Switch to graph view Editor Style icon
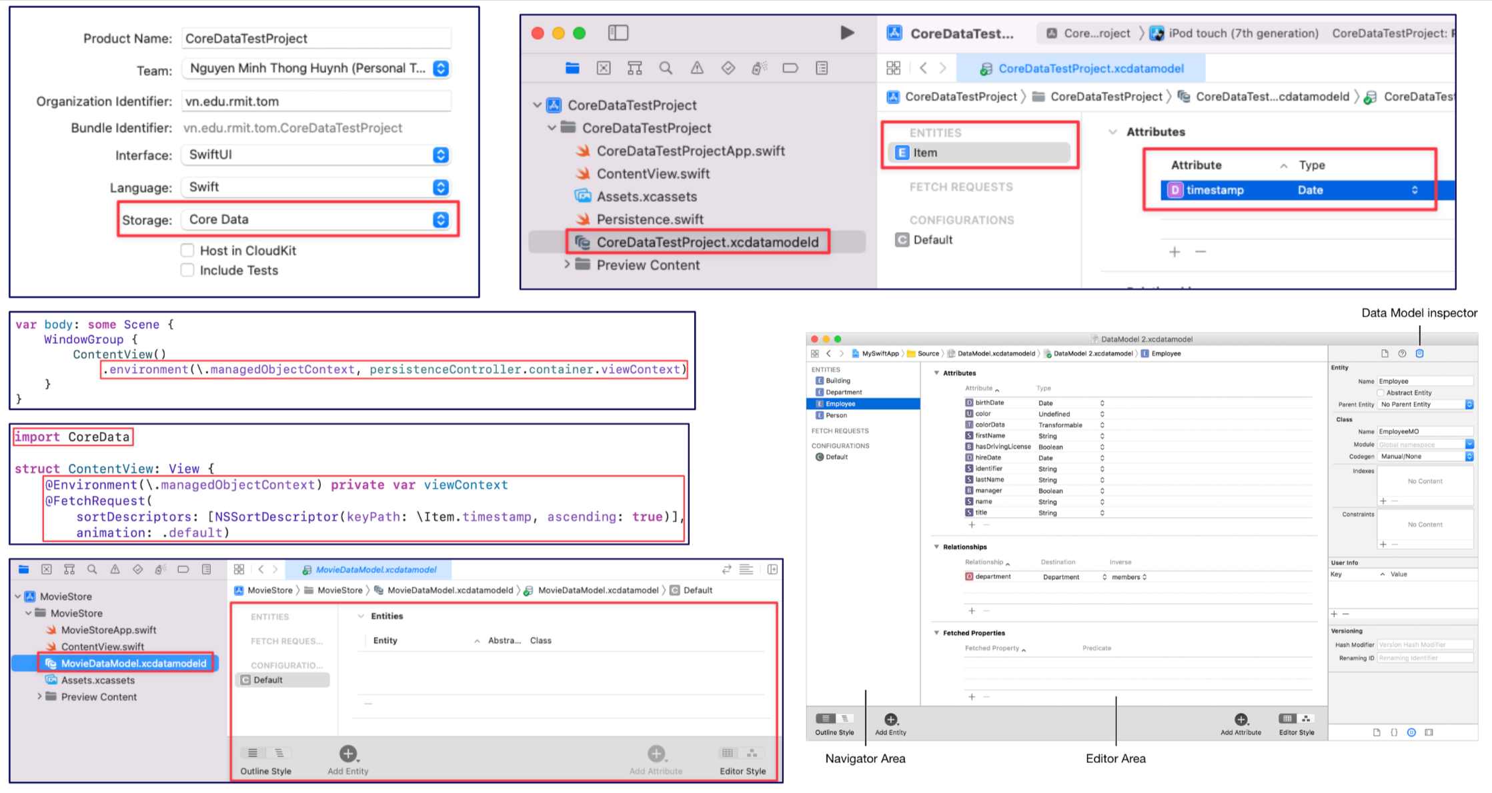The width and height of the screenshot is (1492, 793). tap(1305, 719)
